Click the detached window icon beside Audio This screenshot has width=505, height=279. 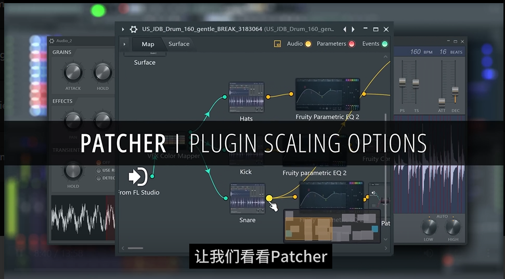tap(277, 44)
